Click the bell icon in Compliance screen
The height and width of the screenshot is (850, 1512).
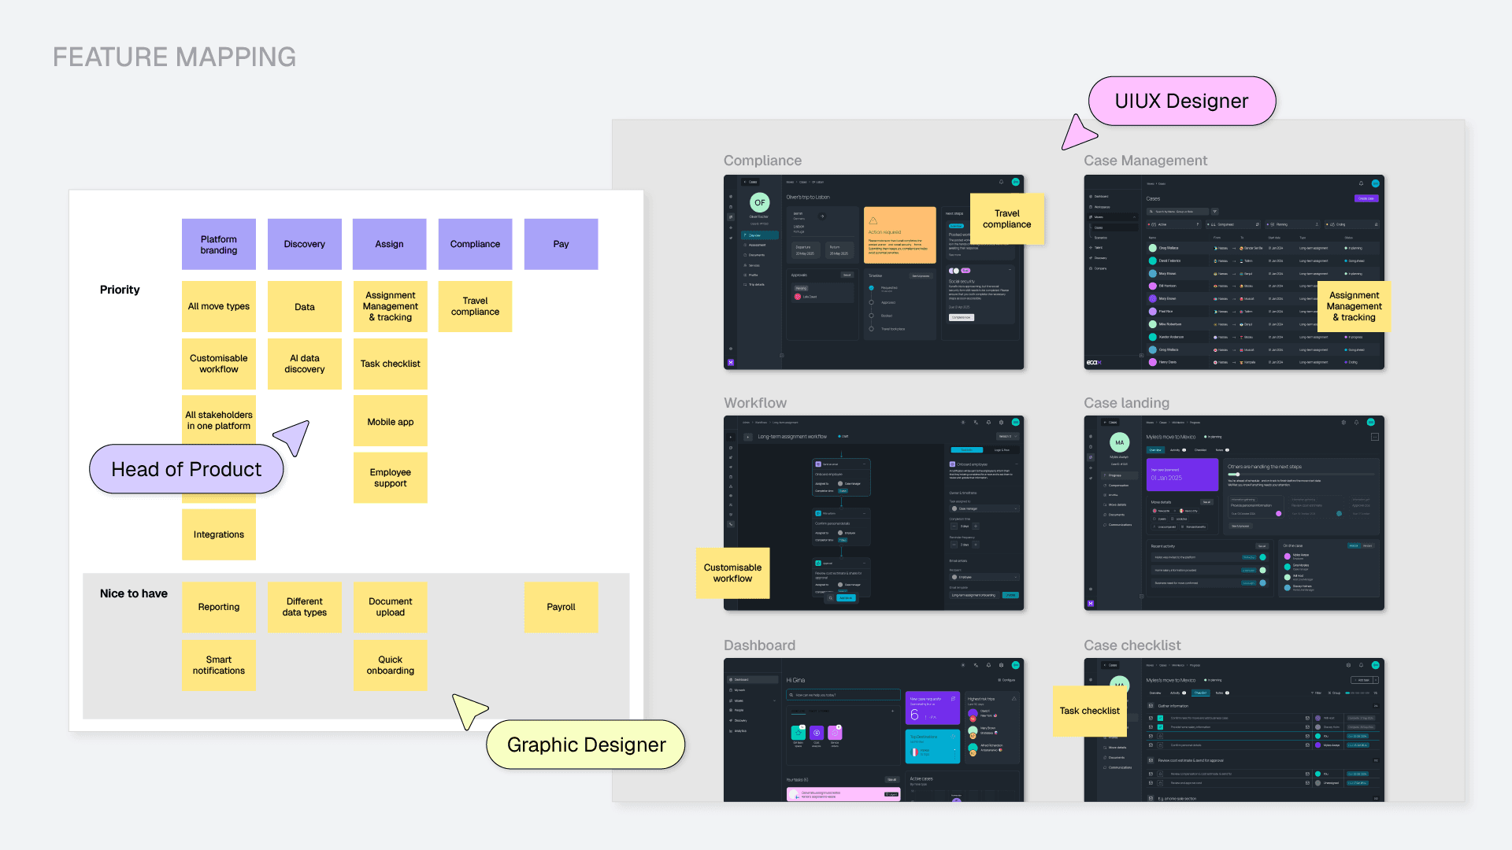(1001, 182)
